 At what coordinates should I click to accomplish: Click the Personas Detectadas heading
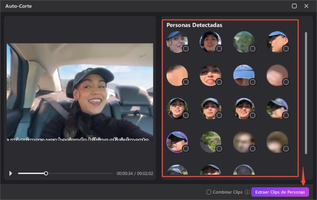coord(194,25)
